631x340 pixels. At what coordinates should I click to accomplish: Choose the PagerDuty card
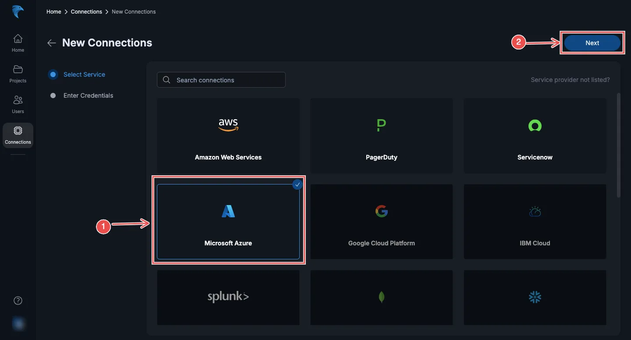click(x=382, y=135)
